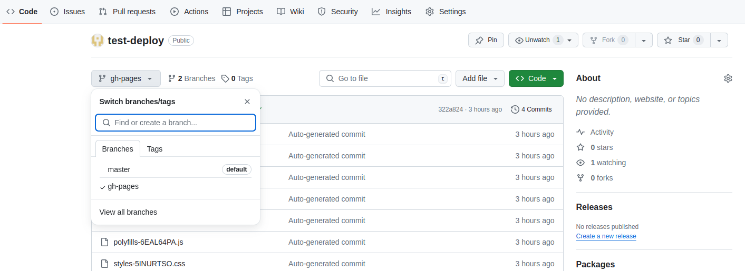Open the 4 Commits history
The image size is (745, 271).
click(531, 109)
